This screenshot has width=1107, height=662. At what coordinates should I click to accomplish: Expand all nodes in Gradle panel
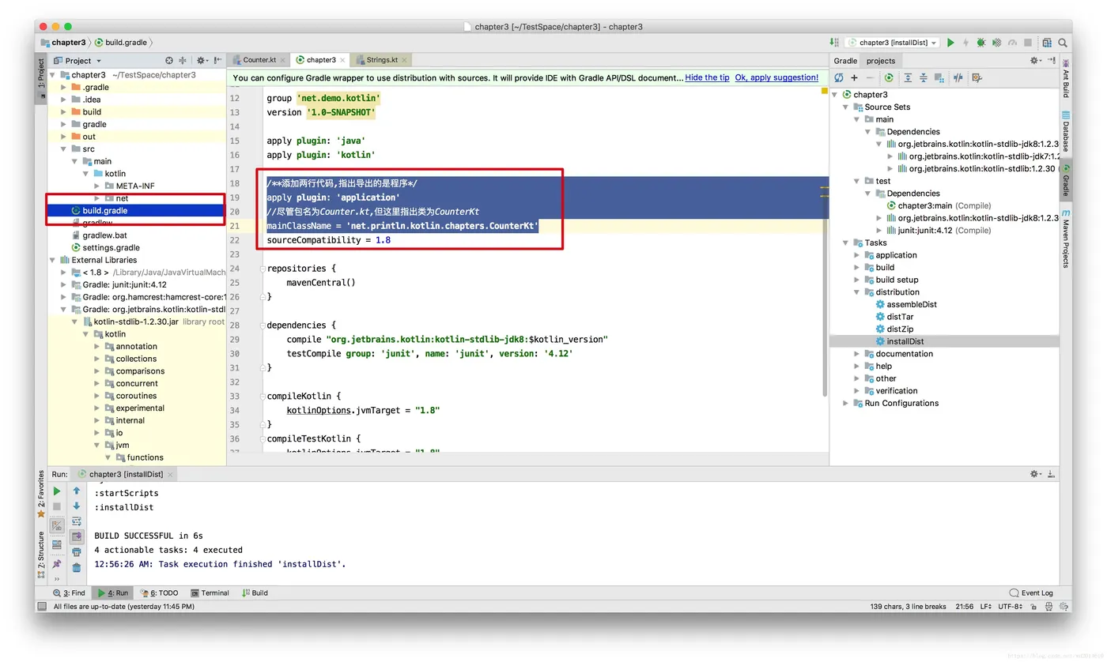(908, 77)
